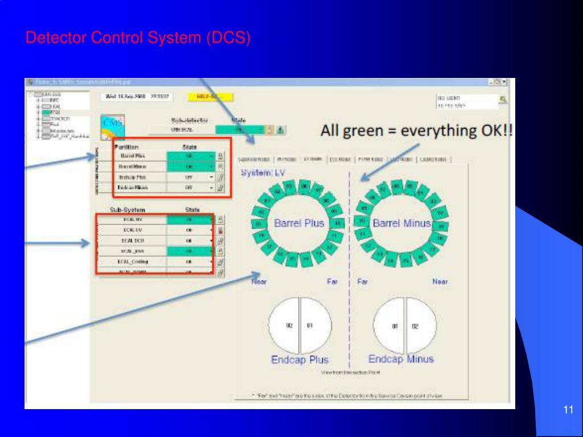
Task: Switch to the LV node tab
Action: (x=313, y=159)
